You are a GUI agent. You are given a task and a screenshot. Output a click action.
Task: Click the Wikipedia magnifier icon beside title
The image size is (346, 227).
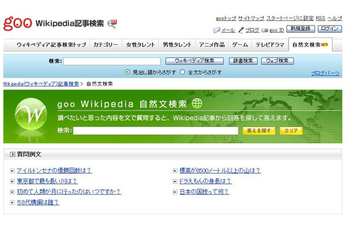112,24
